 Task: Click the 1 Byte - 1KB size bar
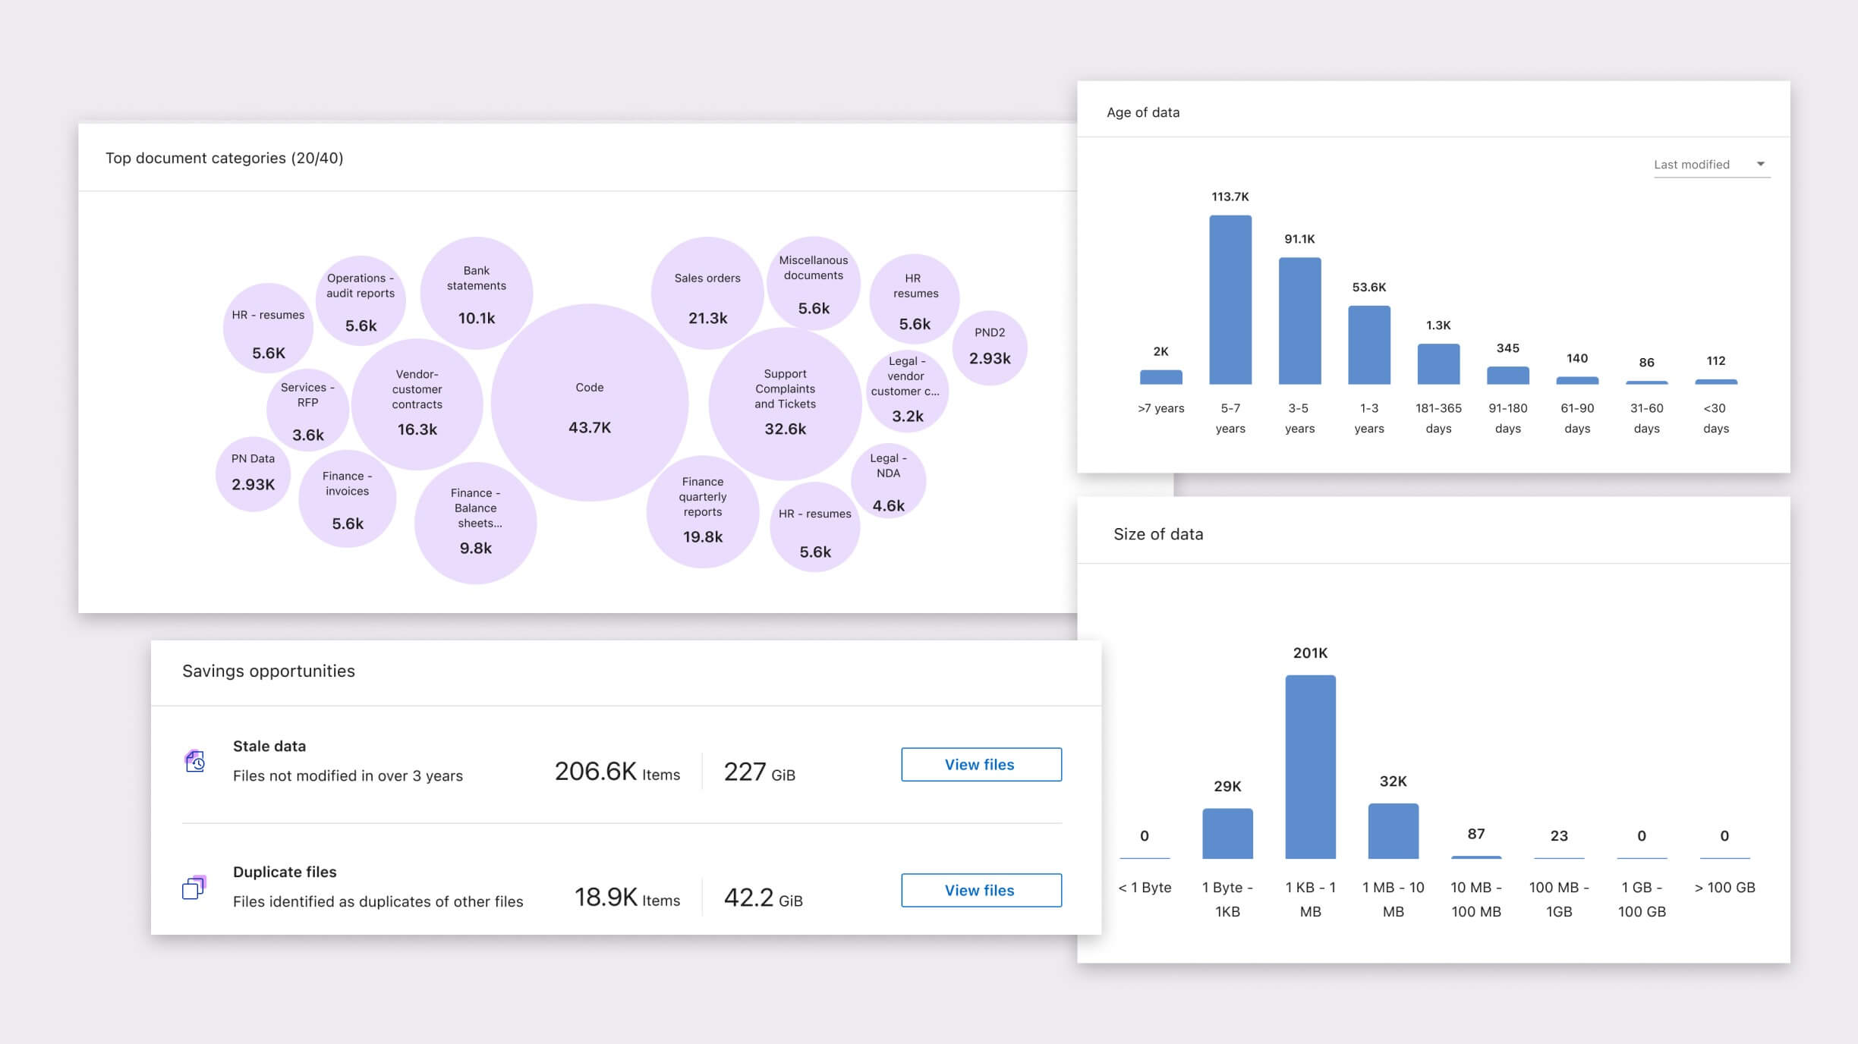(x=1227, y=833)
